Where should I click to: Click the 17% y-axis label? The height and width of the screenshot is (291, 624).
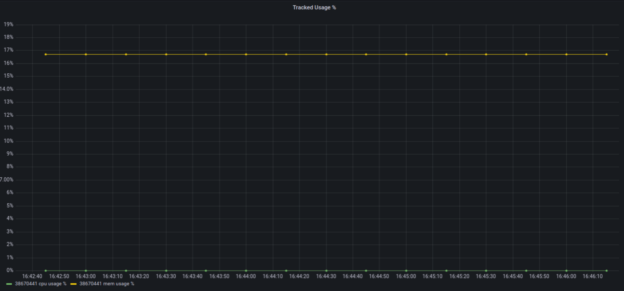[x=8, y=50]
